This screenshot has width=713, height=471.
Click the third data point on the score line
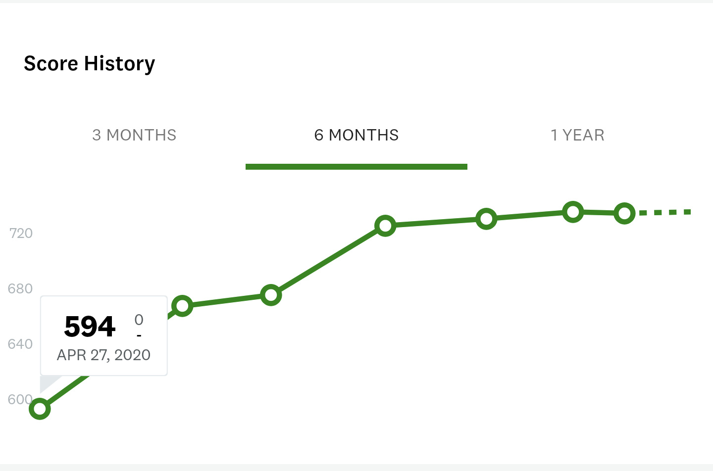pyautogui.click(x=271, y=295)
